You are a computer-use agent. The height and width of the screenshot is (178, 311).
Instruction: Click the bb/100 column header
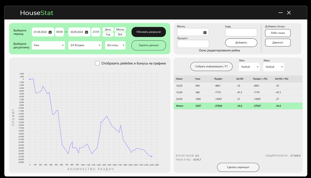point(240,79)
